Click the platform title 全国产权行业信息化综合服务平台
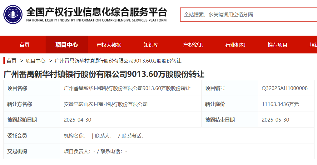The height and width of the screenshot is (165, 317). [x=97, y=12]
